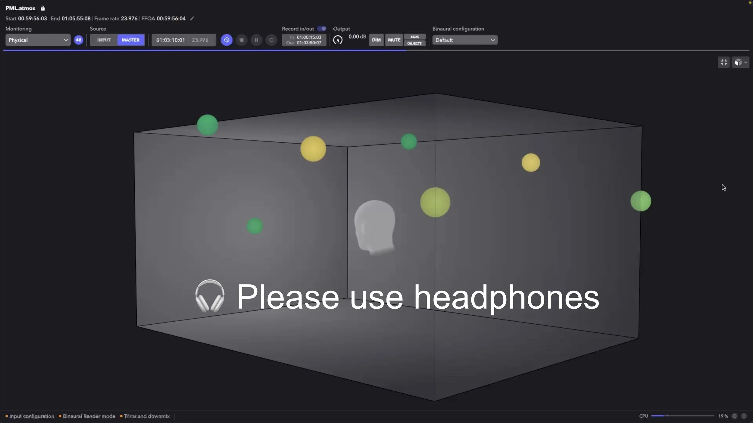Switch source to INPUT

(x=104, y=40)
